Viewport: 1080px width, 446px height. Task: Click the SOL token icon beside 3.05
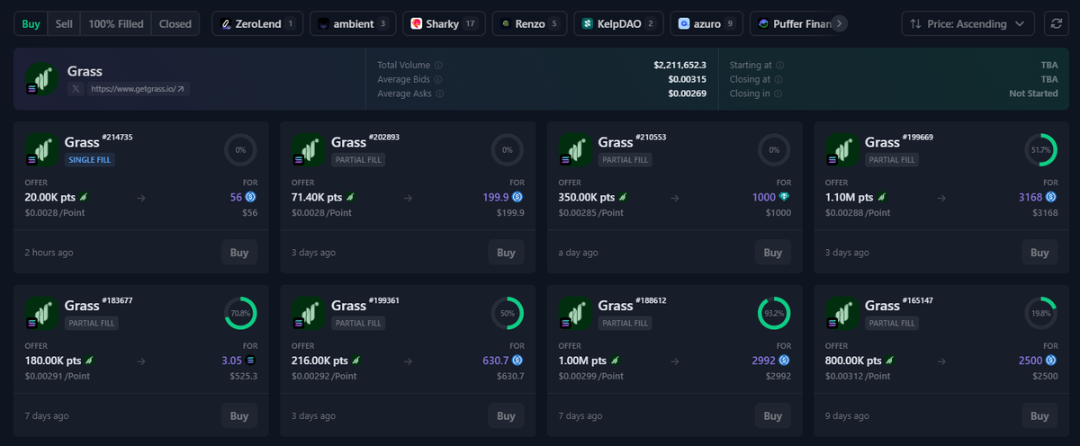click(x=252, y=360)
